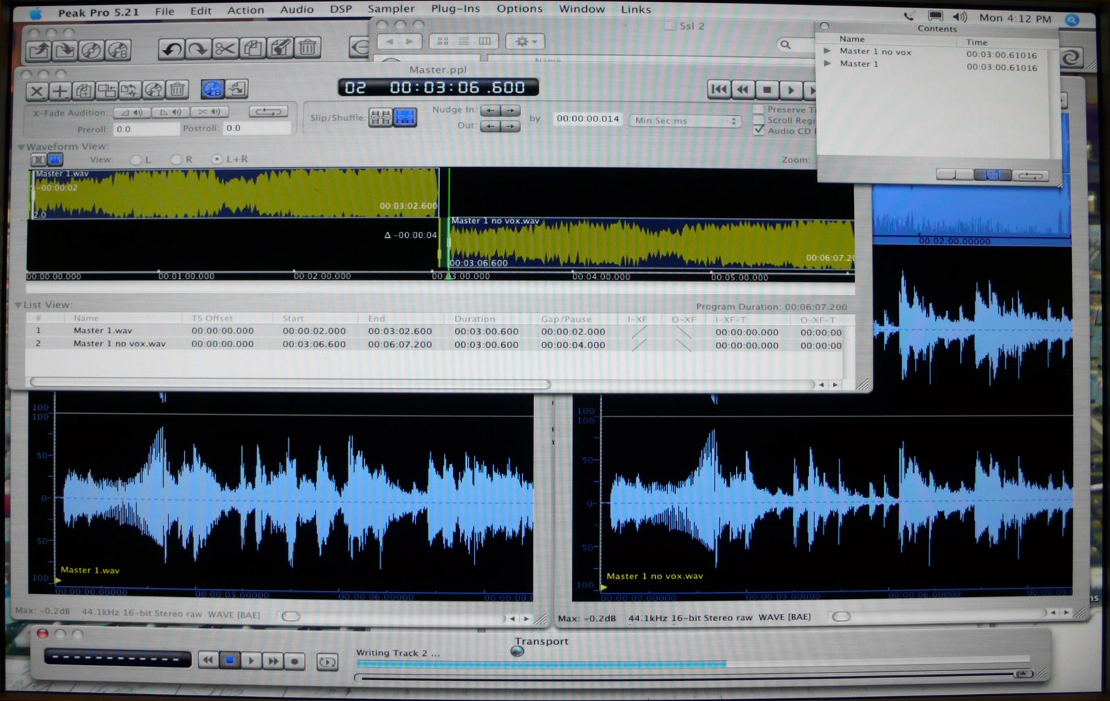Expand the Master 1 entry in Contents

[x=827, y=63]
